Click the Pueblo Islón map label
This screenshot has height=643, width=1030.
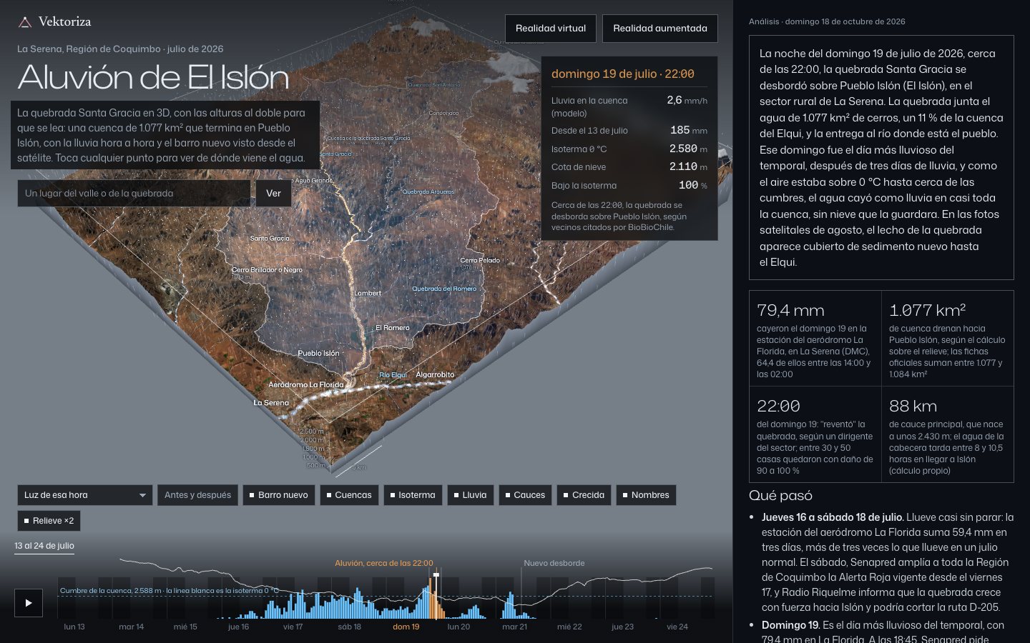319,354
